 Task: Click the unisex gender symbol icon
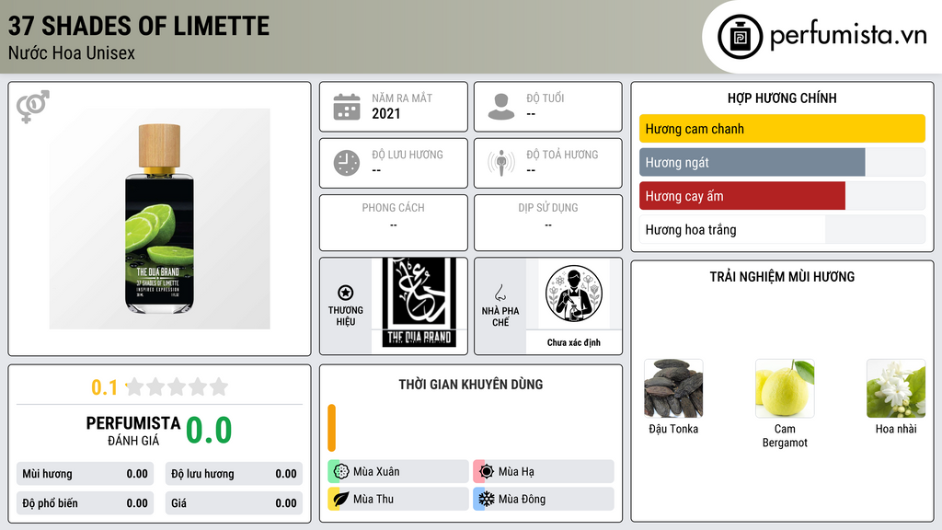pos(33,107)
